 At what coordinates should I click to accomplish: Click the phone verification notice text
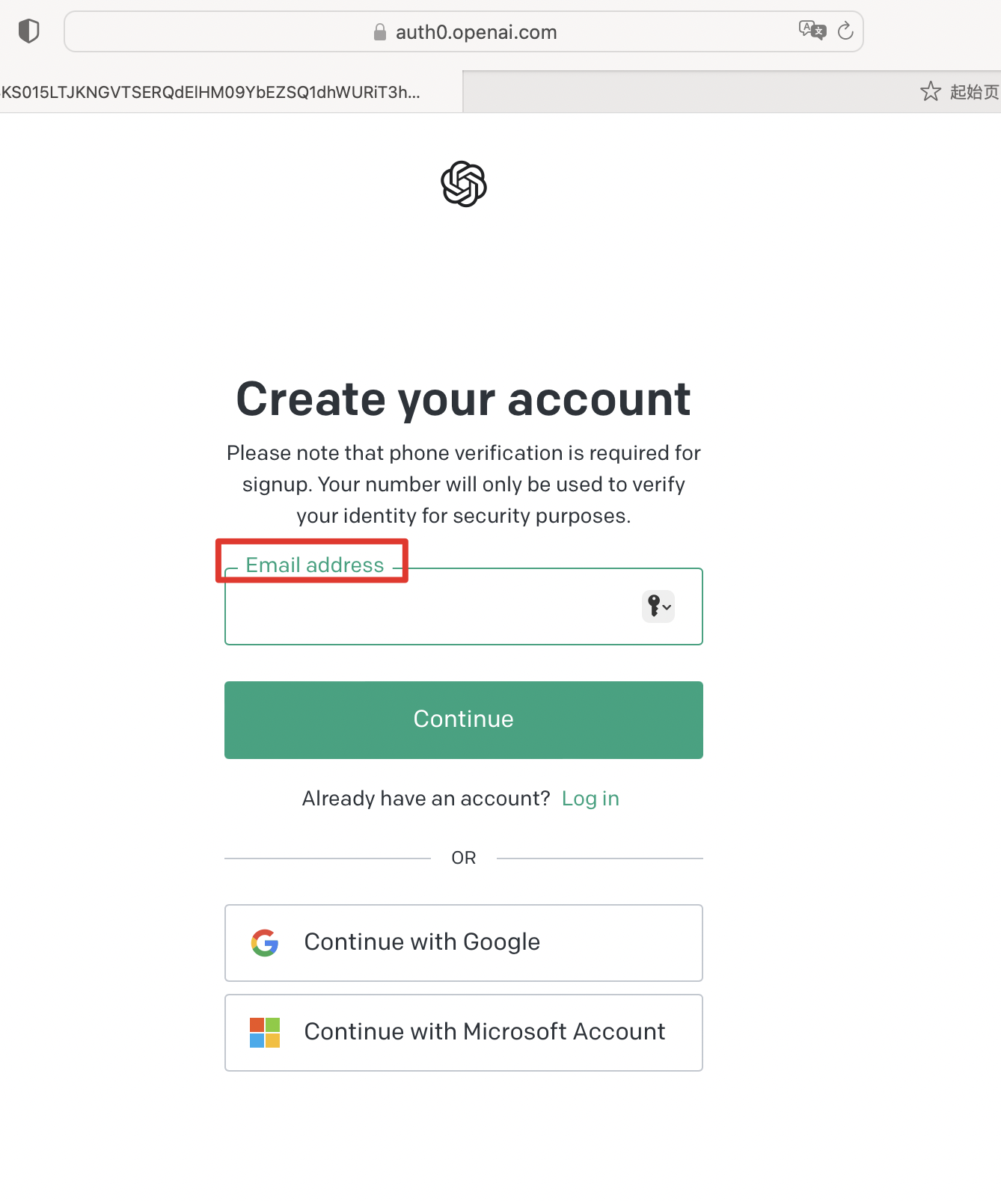464,485
